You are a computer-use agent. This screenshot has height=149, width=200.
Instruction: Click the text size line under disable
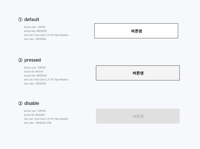pyautogui.click(x=46, y=119)
